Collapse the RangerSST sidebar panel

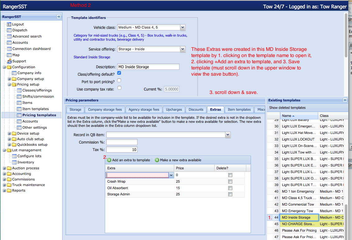[x=59, y=17]
